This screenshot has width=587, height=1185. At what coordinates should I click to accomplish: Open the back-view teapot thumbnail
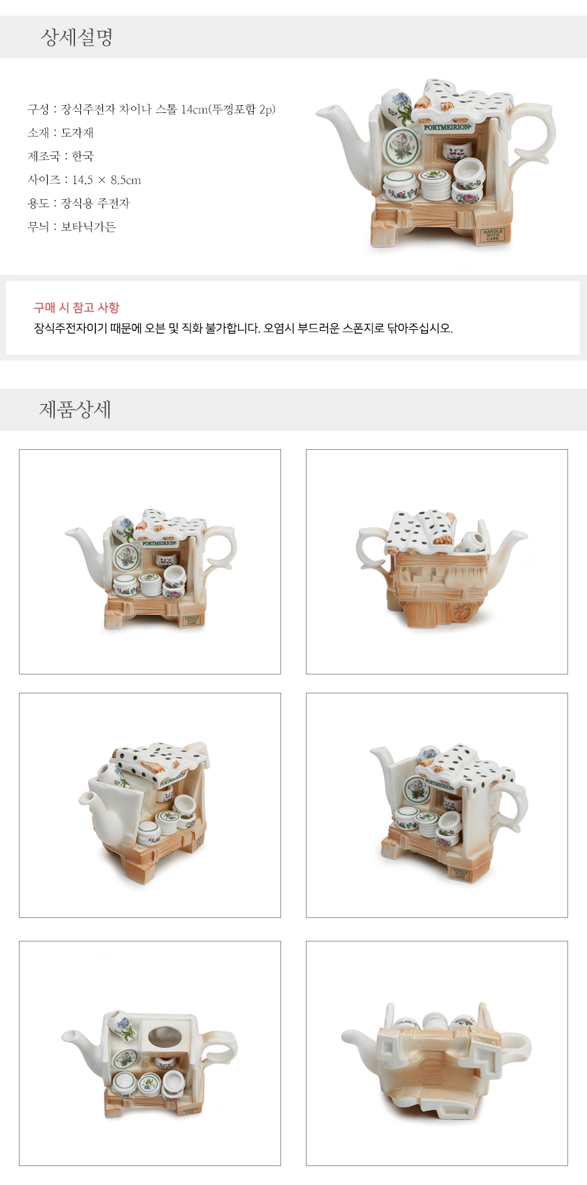437,561
